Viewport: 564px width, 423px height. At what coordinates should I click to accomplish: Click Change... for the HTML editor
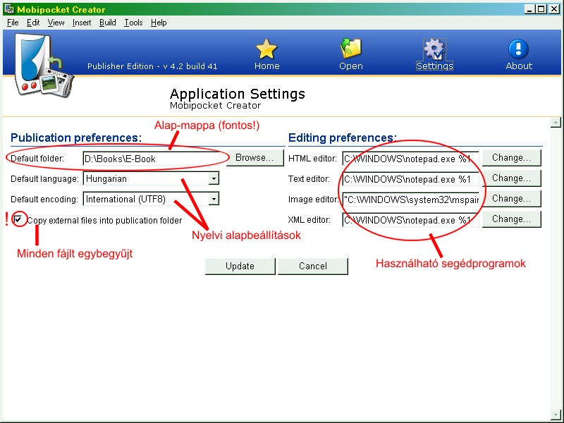512,158
